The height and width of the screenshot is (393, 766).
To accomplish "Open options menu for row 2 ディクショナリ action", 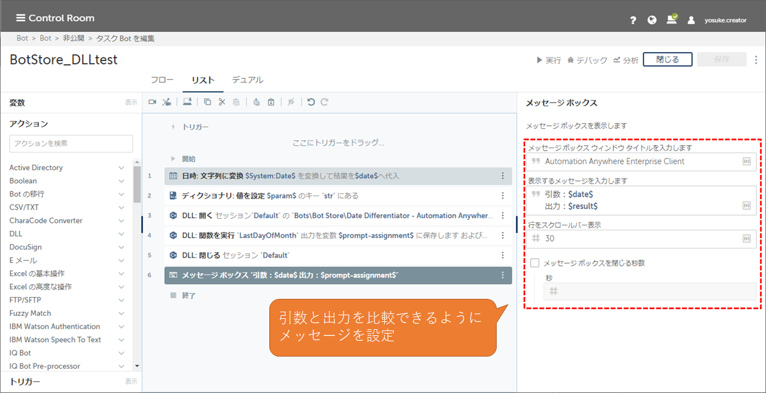I will click(503, 196).
